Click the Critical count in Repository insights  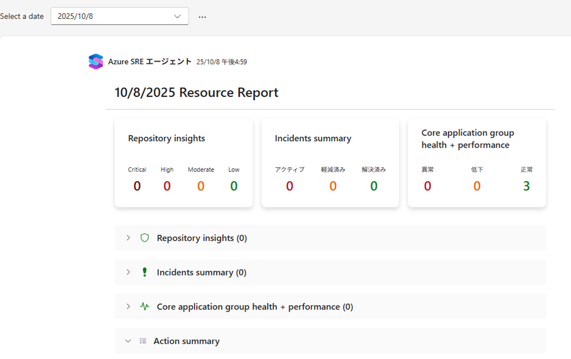coord(137,186)
